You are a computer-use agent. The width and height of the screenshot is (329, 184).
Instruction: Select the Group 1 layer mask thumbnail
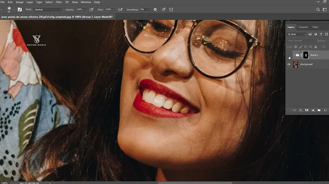(x=306, y=55)
